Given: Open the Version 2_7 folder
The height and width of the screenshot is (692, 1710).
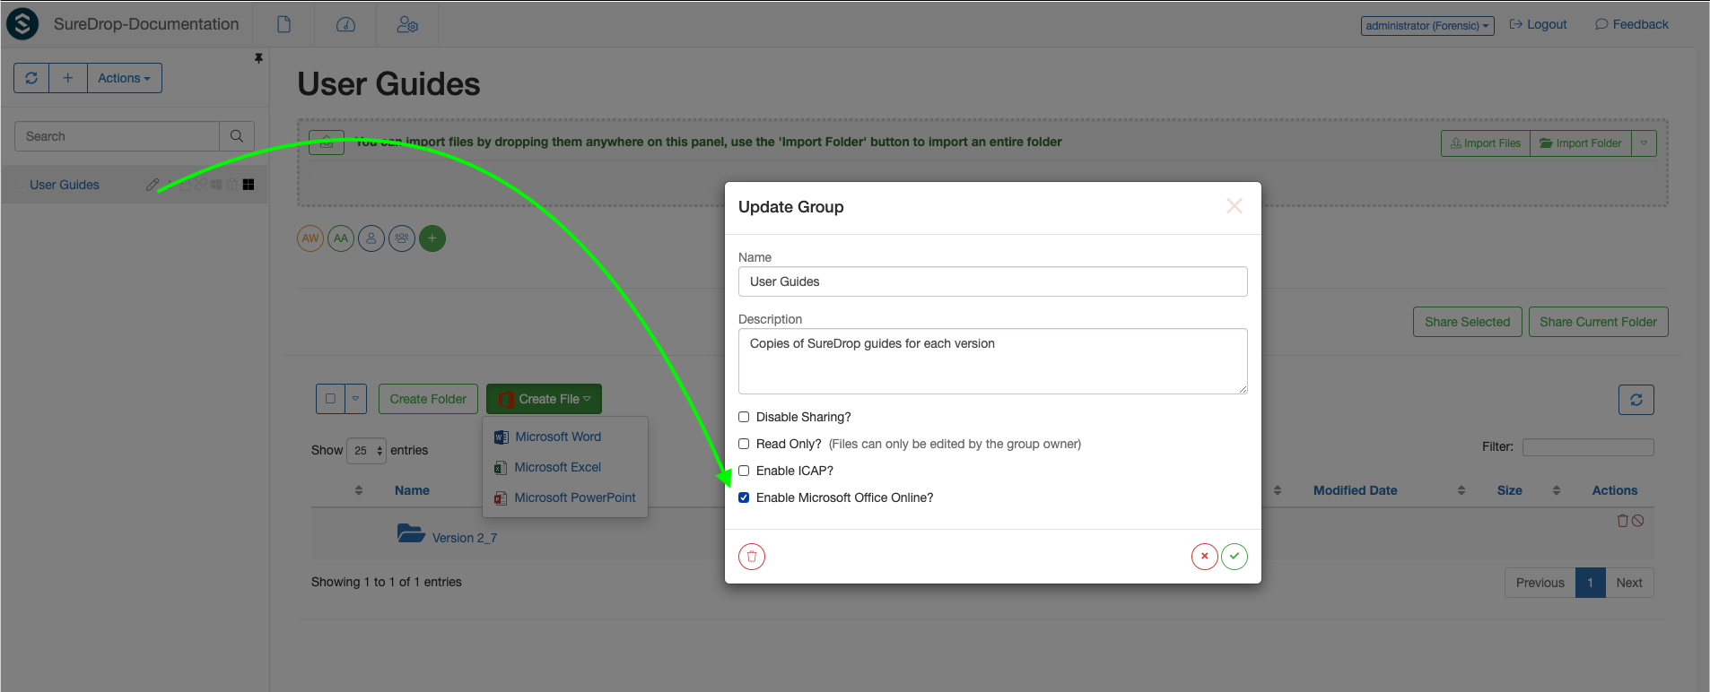Looking at the screenshot, I should coord(464,538).
